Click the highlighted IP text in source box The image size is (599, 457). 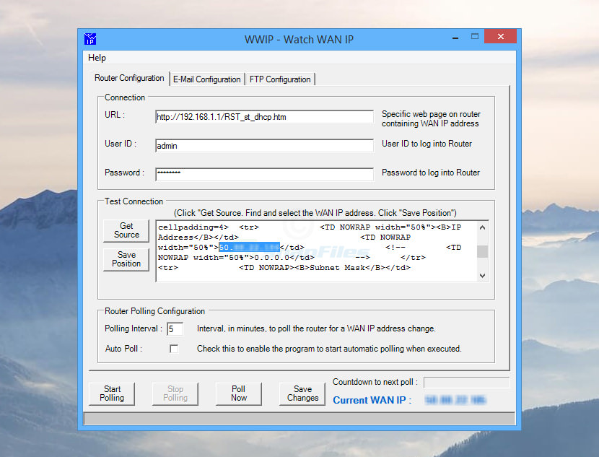249,248
